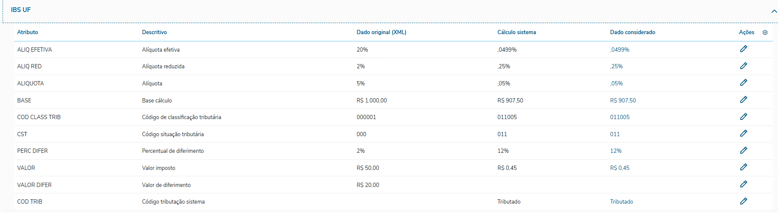Edit the ALIQUOTA attribute row
Screen dimensions: 778x213
[743, 83]
